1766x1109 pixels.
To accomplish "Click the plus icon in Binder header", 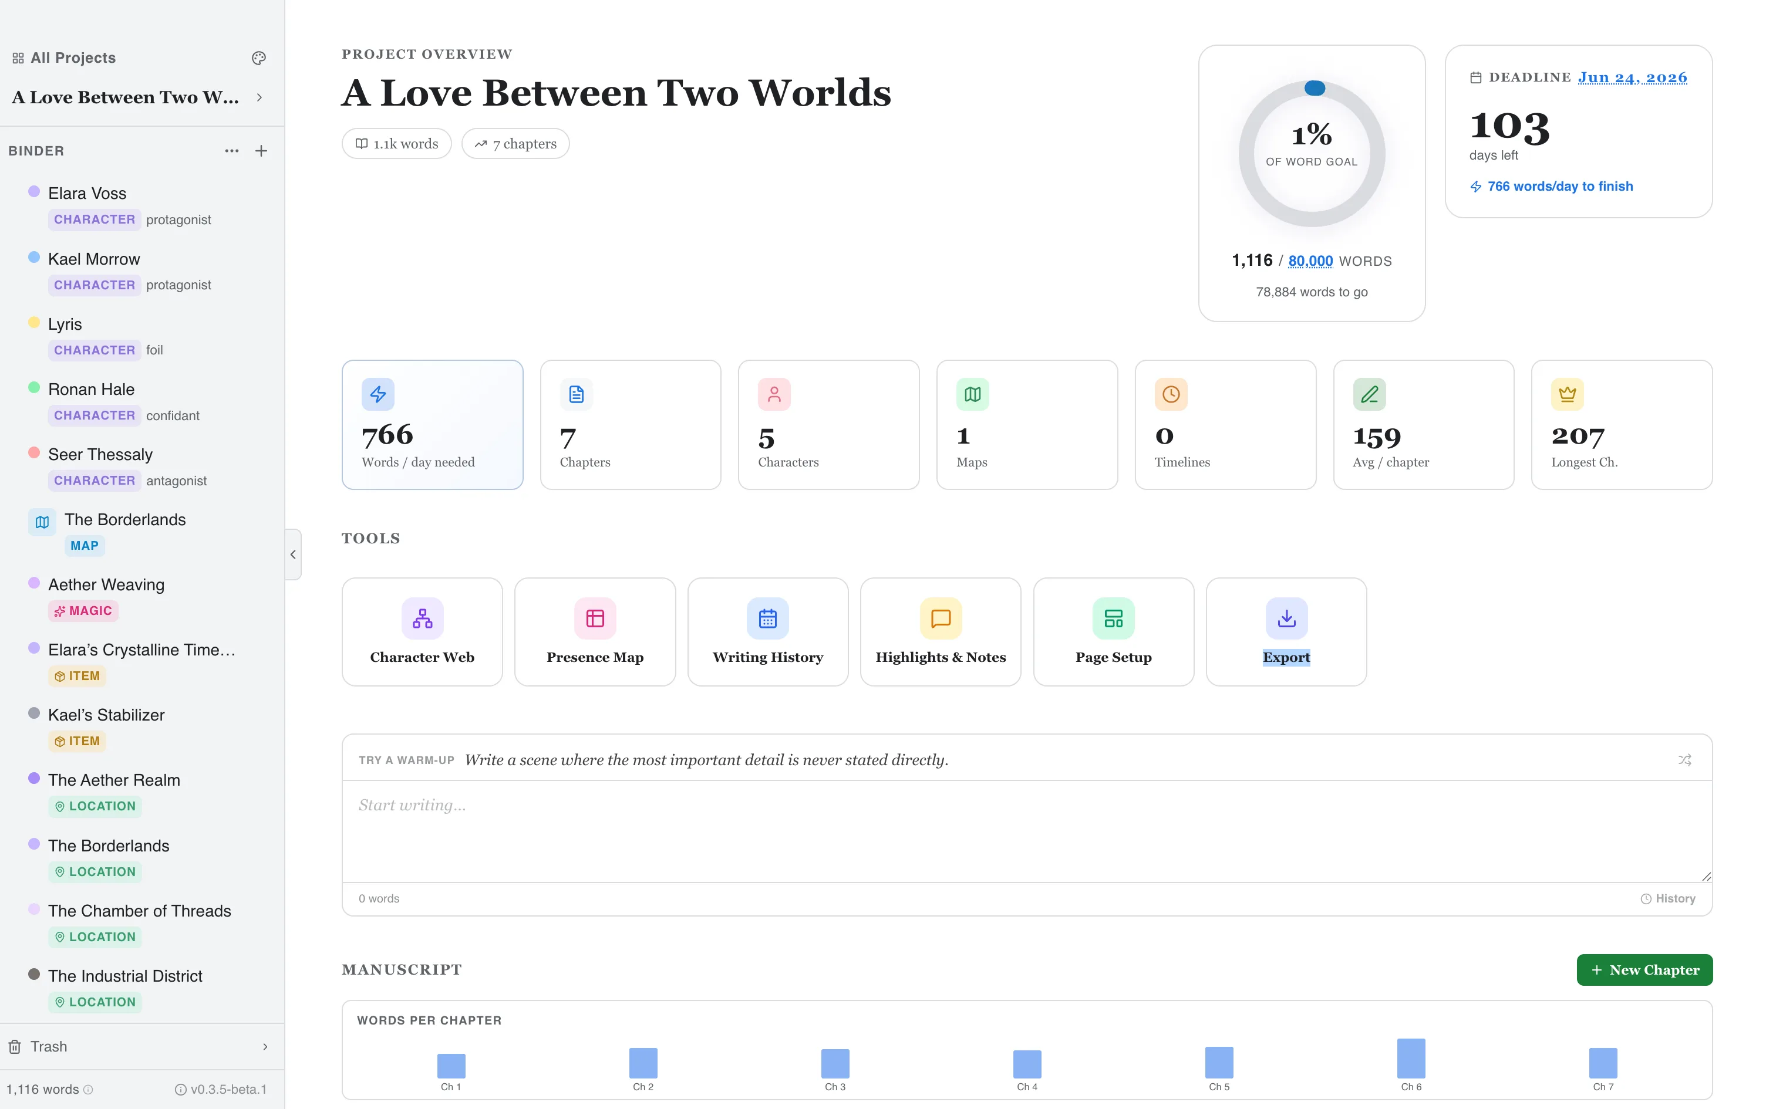I will coord(261,151).
